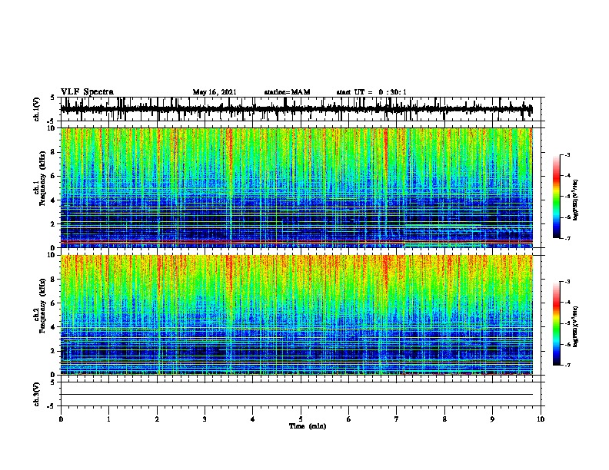Click the log(PSD) label beside ch.1 colorbar
Screen dimensions: 609x470
click(575, 200)
